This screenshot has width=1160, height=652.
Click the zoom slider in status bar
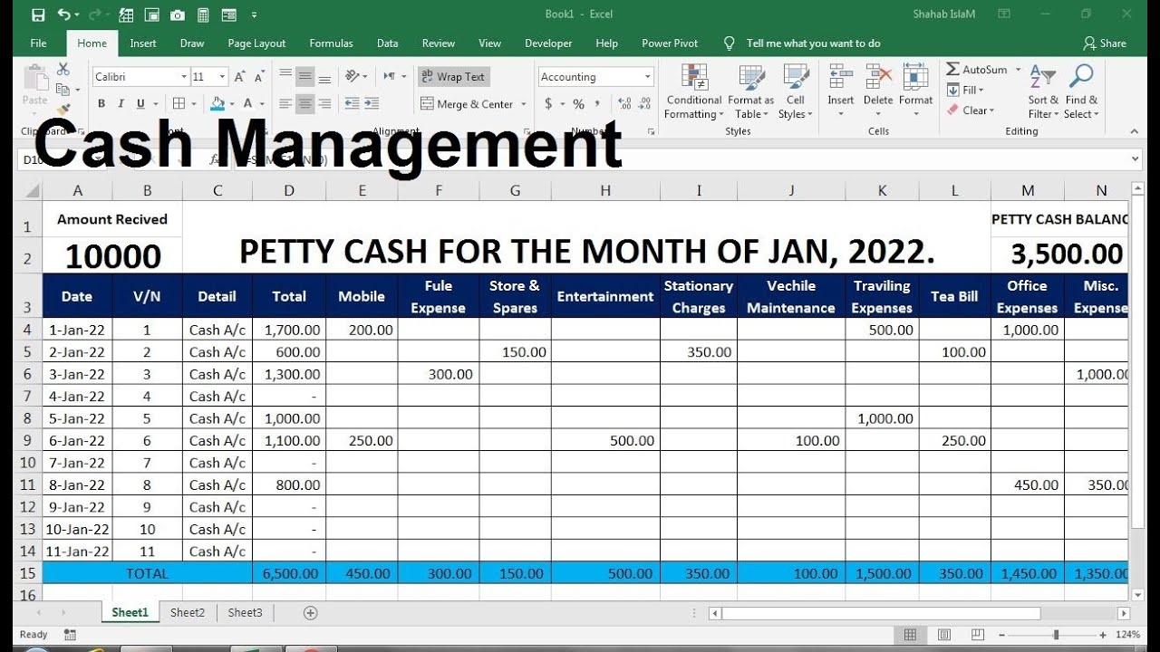(x=1056, y=635)
